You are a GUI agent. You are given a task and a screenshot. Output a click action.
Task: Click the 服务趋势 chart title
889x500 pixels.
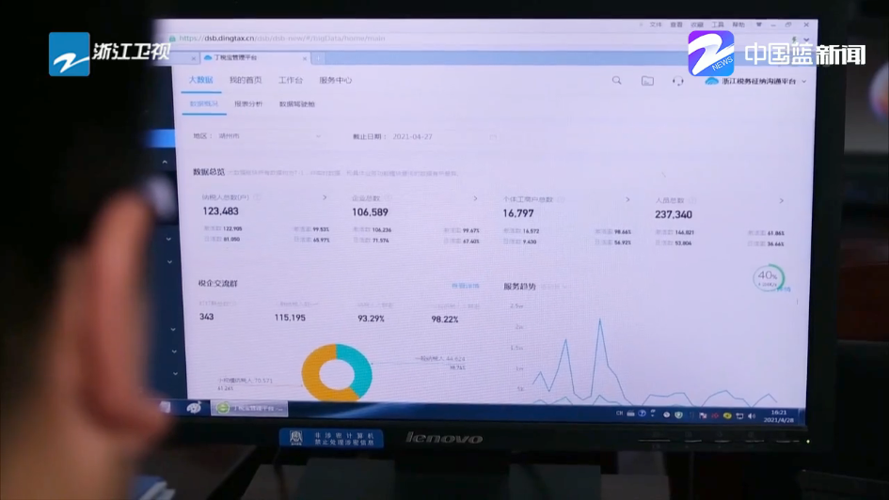coord(519,287)
